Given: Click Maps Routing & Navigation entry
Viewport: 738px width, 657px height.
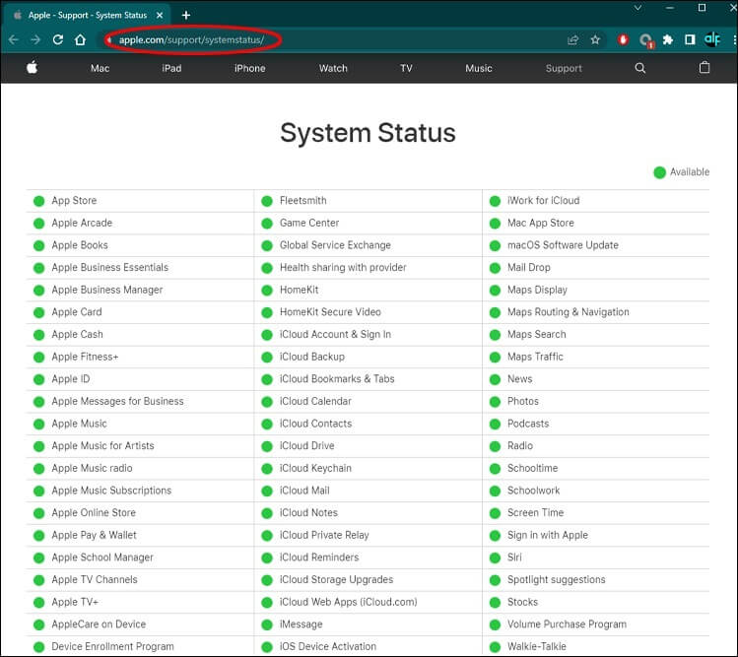Looking at the screenshot, I should tap(569, 312).
